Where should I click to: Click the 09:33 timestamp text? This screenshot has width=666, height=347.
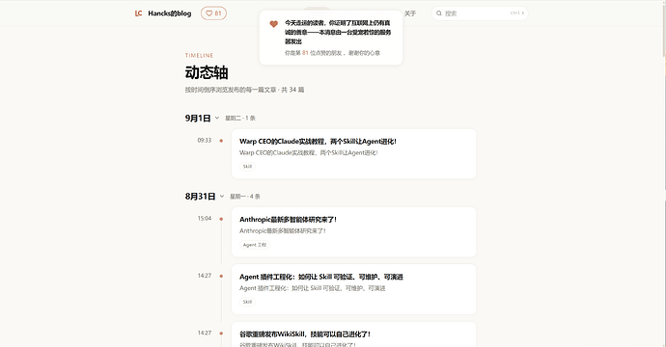tap(205, 140)
